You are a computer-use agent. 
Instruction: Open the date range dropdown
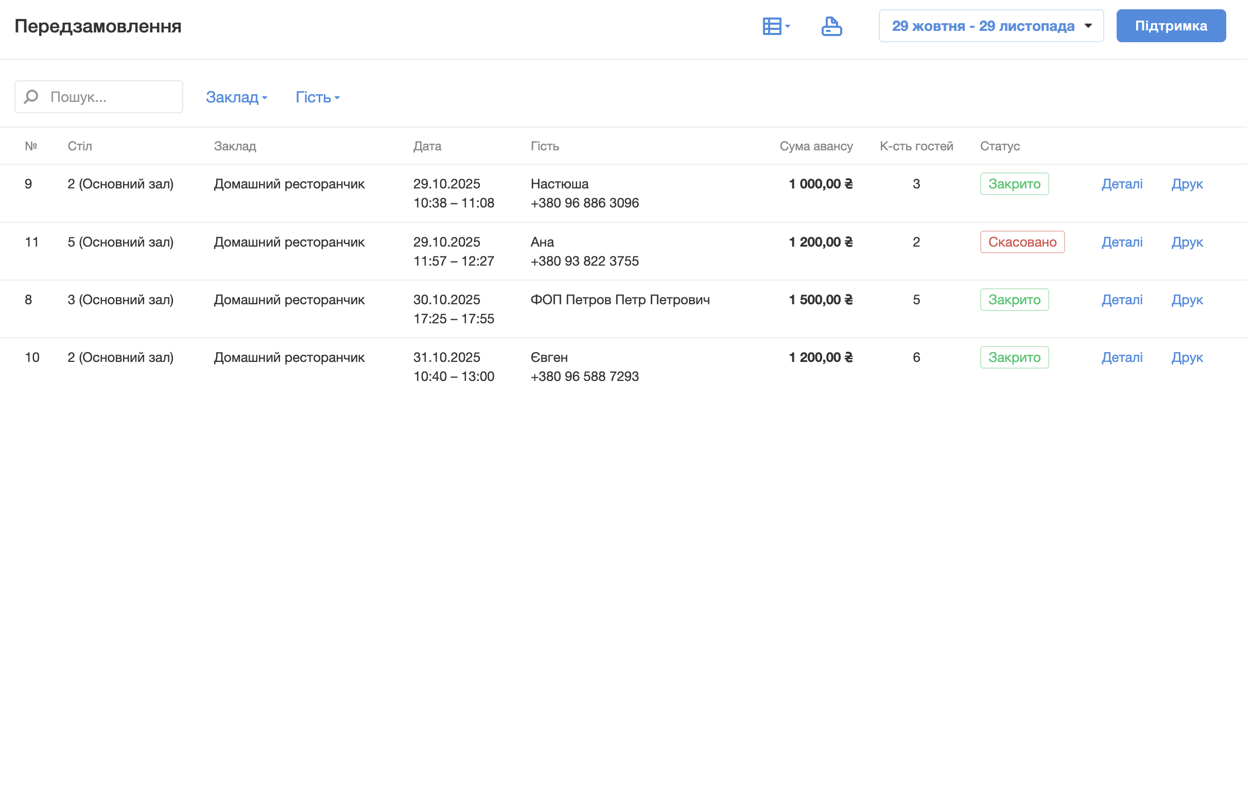[x=991, y=26]
